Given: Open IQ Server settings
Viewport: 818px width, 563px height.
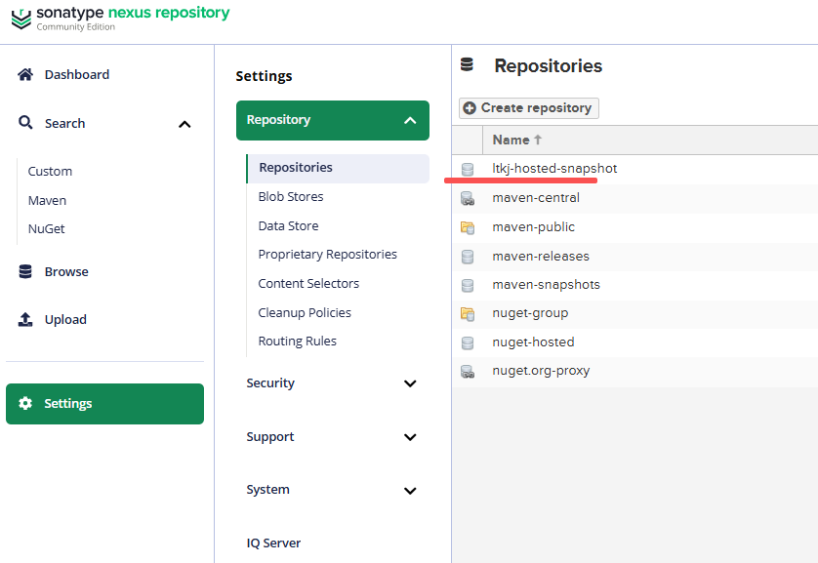Looking at the screenshot, I should tap(273, 543).
